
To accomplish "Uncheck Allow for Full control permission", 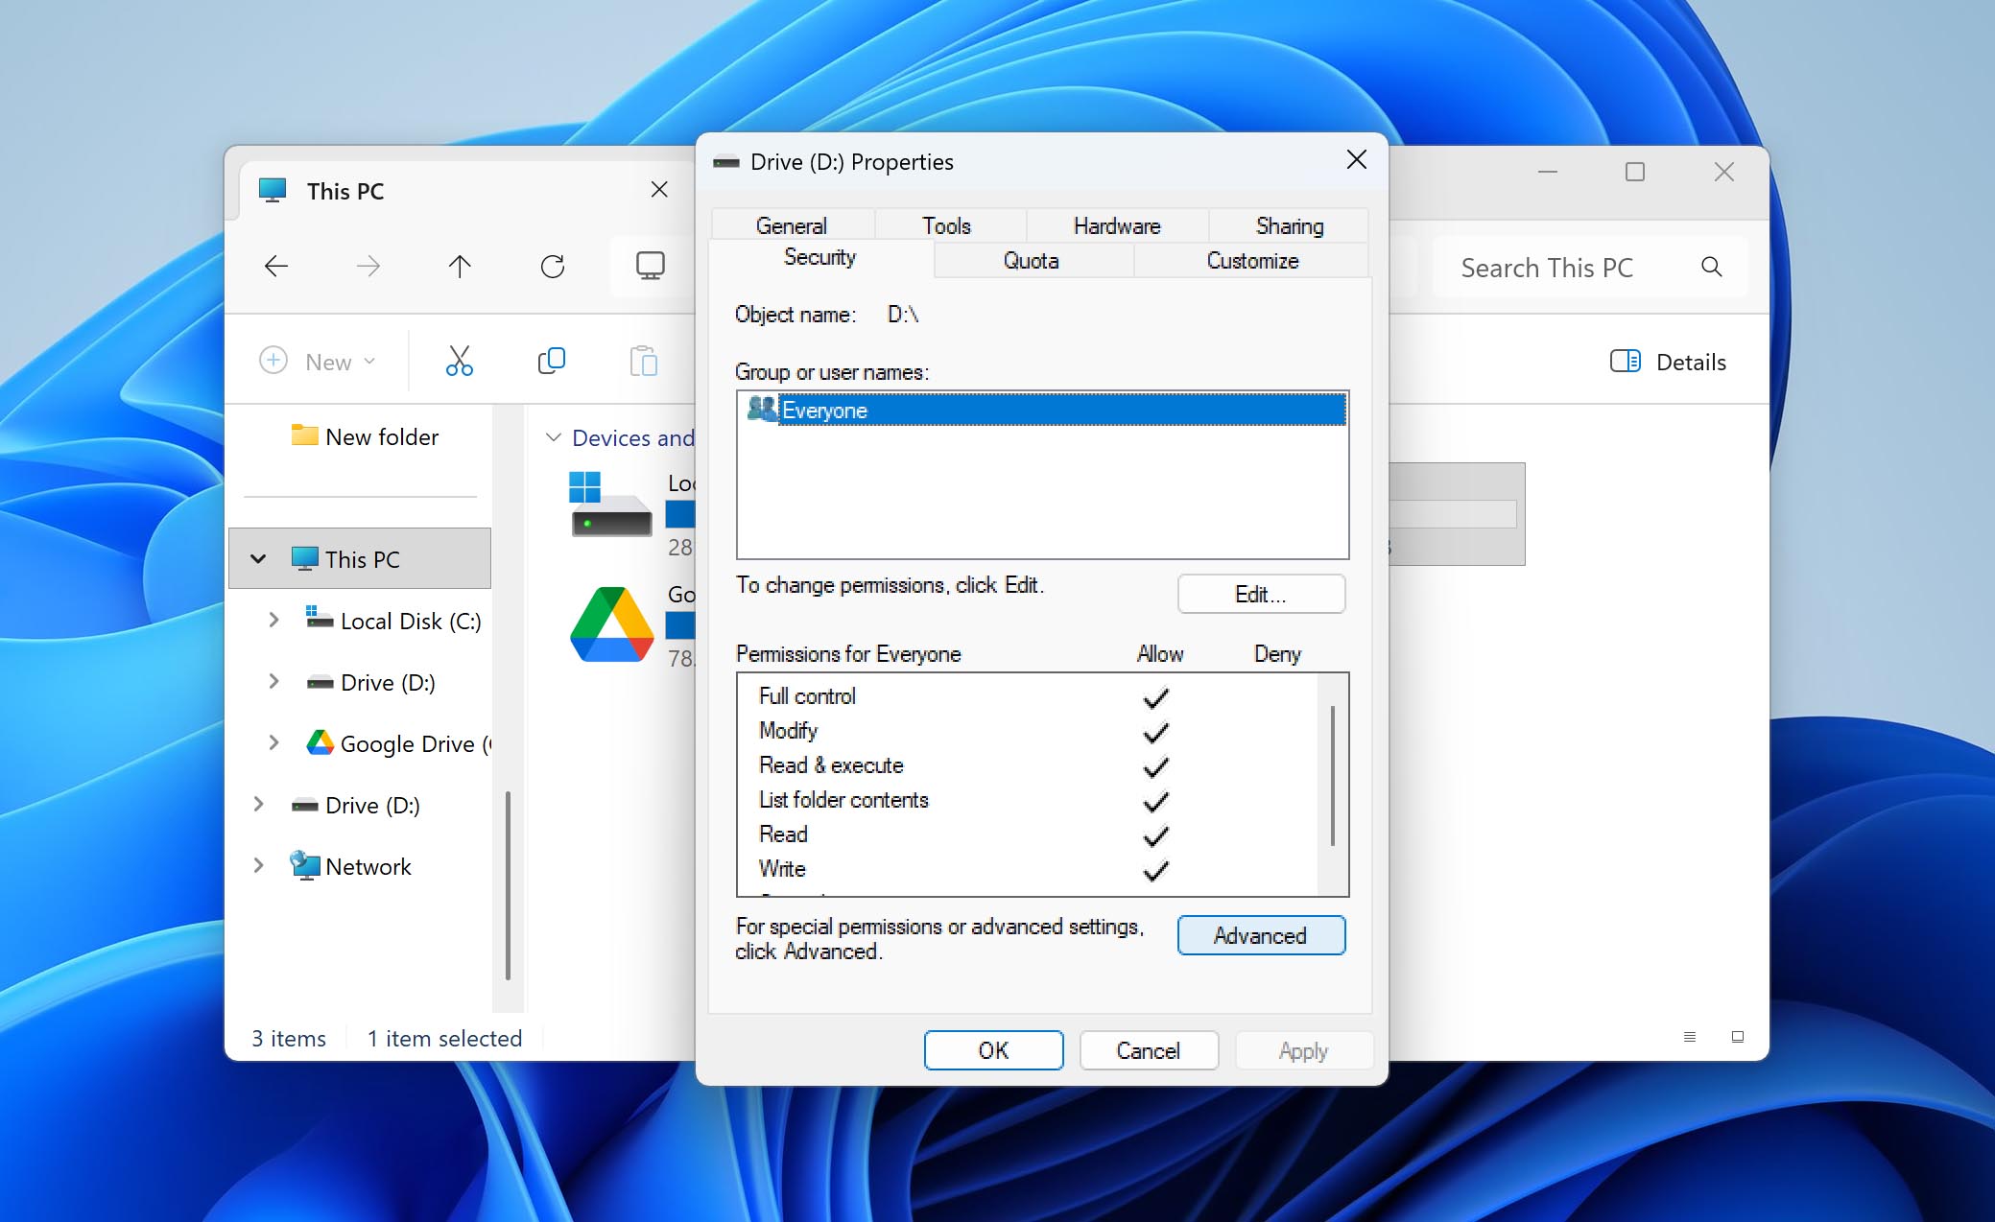I will point(1156,696).
